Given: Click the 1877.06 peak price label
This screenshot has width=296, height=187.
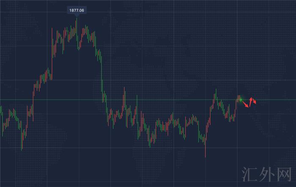Looking at the screenshot, I should [x=77, y=11].
